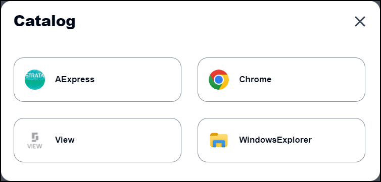Dismiss the Catalog panel

360,22
